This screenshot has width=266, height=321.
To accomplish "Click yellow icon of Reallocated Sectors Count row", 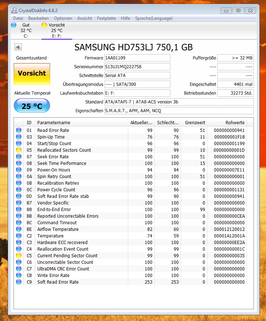I will pyautogui.click(x=19, y=150).
